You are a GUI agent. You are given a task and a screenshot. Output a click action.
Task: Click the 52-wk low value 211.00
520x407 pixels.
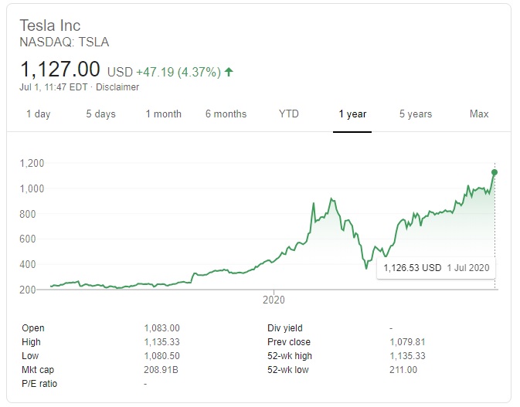click(x=403, y=370)
